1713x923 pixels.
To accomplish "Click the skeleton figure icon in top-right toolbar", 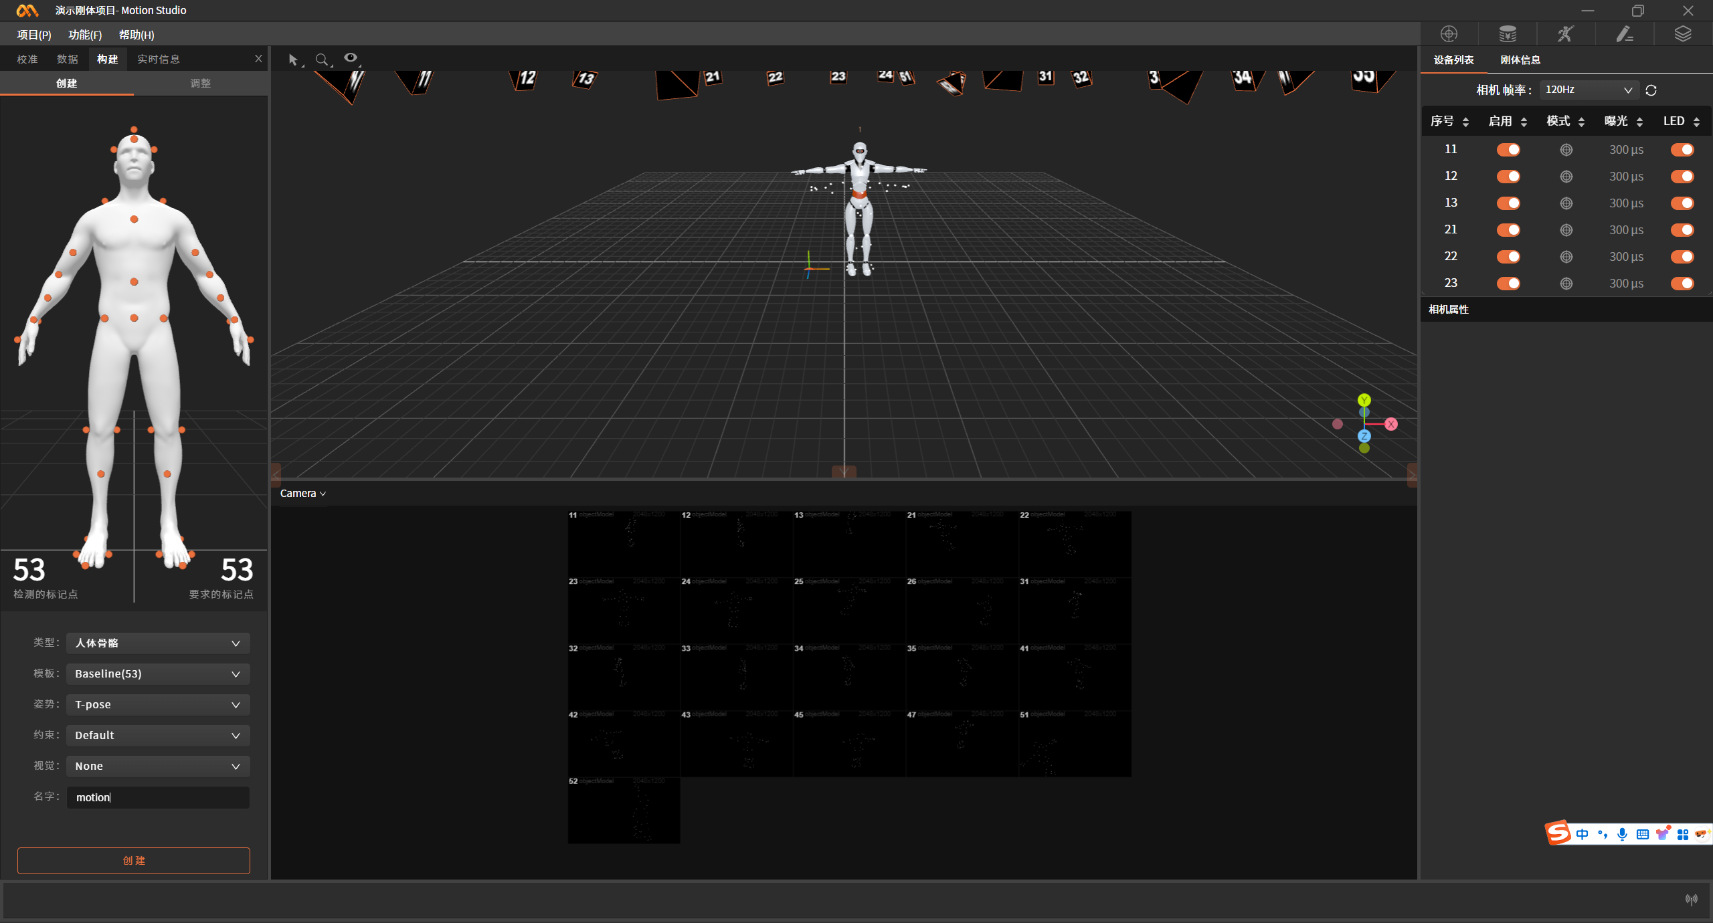I will pos(1565,34).
